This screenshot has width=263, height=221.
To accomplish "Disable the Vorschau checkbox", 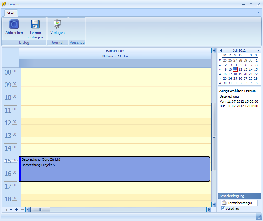I will click(x=223, y=208).
